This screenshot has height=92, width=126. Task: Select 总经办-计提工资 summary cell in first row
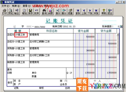(x=18, y=37)
